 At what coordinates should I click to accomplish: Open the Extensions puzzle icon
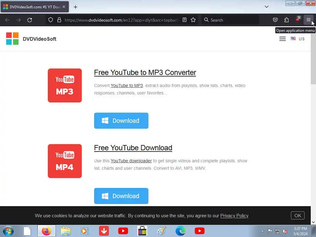(x=286, y=20)
